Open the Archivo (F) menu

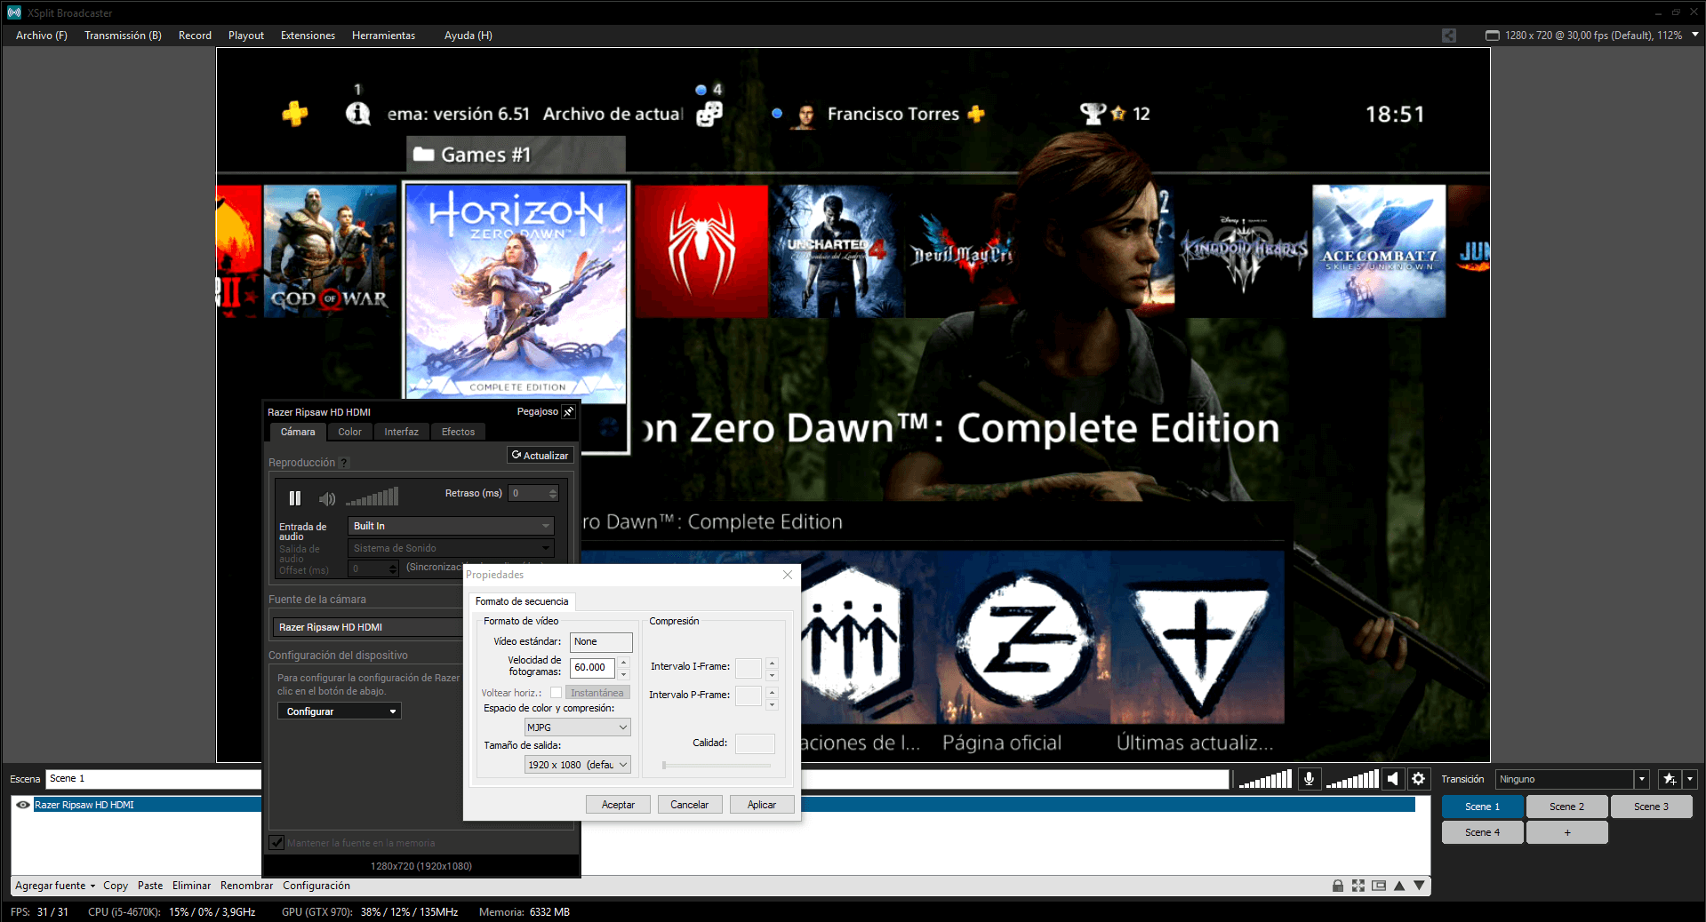[x=42, y=36]
